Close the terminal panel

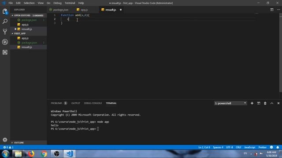[x=278, y=103]
